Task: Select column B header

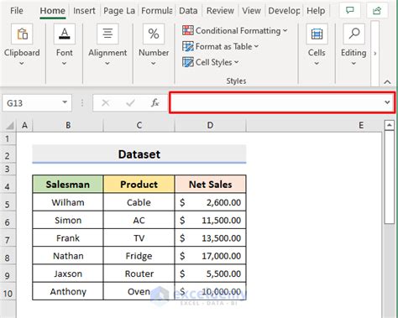Action: [68, 125]
